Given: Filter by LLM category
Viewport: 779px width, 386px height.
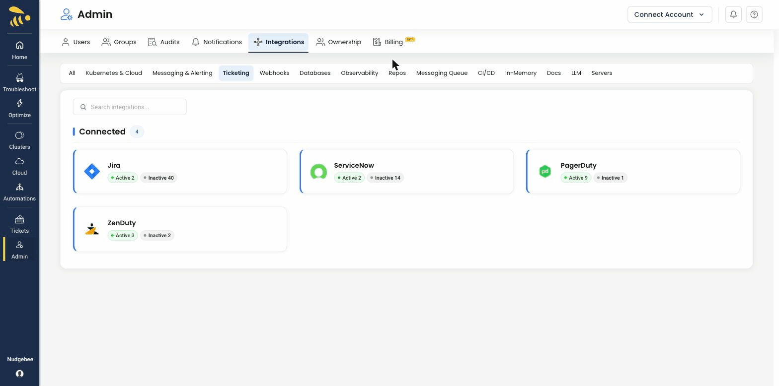Looking at the screenshot, I should [576, 73].
